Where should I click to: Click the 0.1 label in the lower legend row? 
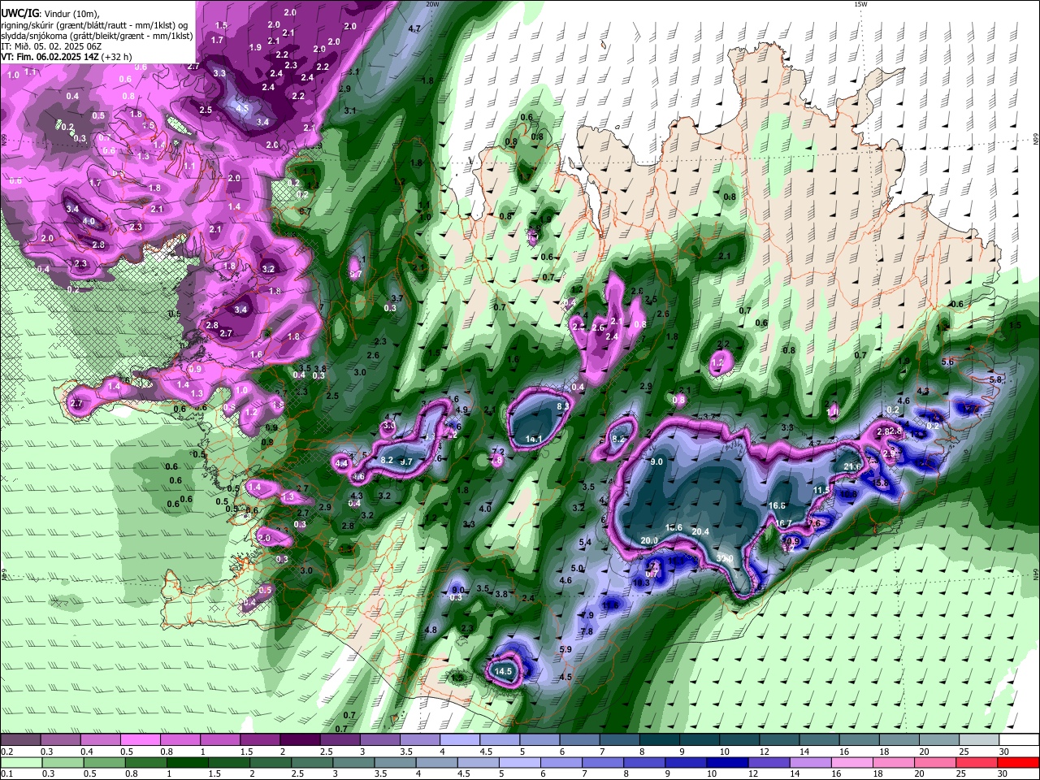pyautogui.click(x=6, y=774)
